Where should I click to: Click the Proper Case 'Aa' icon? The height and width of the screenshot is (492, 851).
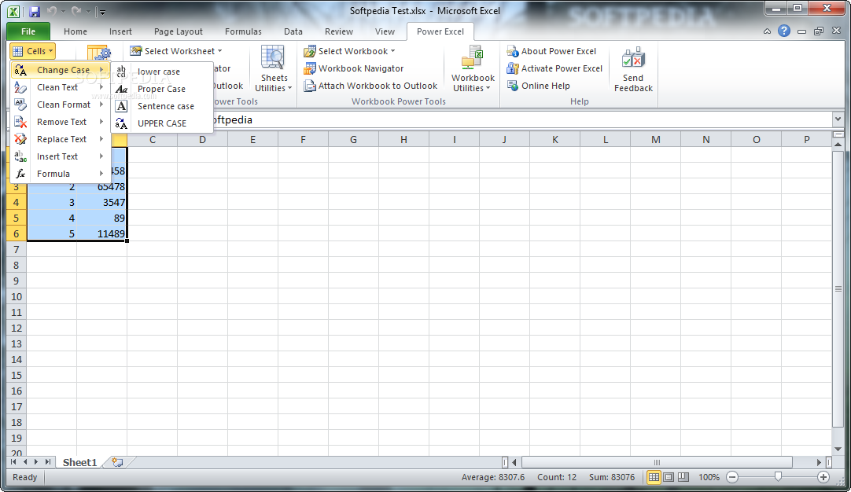pyautogui.click(x=122, y=89)
